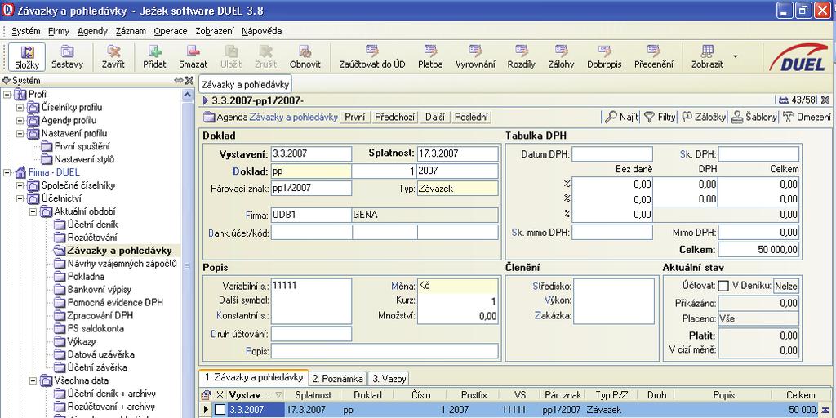Open the Platba payment icon
The width and height of the screenshot is (836, 418).
click(x=430, y=57)
